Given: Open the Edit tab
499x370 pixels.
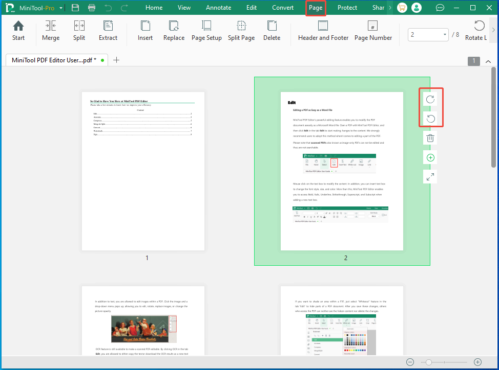Looking at the screenshot, I should tap(252, 8).
